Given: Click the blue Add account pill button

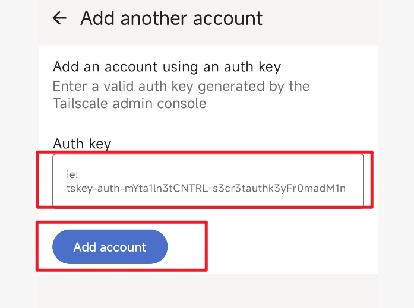Looking at the screenshot, I should 110,247.
